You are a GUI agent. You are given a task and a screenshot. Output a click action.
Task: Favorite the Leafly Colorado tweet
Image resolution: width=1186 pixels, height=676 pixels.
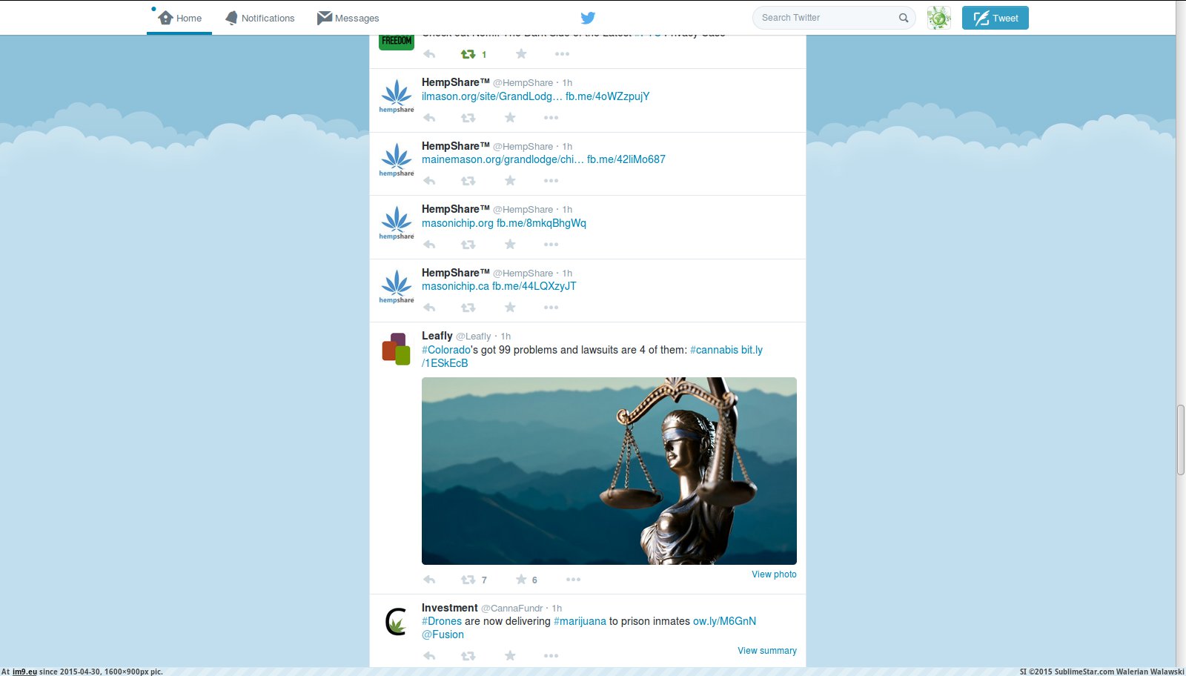(521, 580)
